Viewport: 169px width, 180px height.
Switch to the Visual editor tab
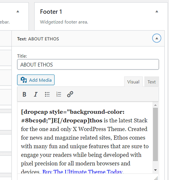coord(133,82)
